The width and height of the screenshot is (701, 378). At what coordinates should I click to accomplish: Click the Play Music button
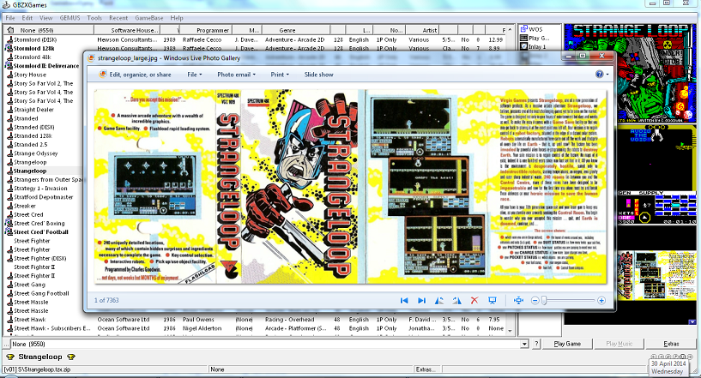(x=619, y=344)
